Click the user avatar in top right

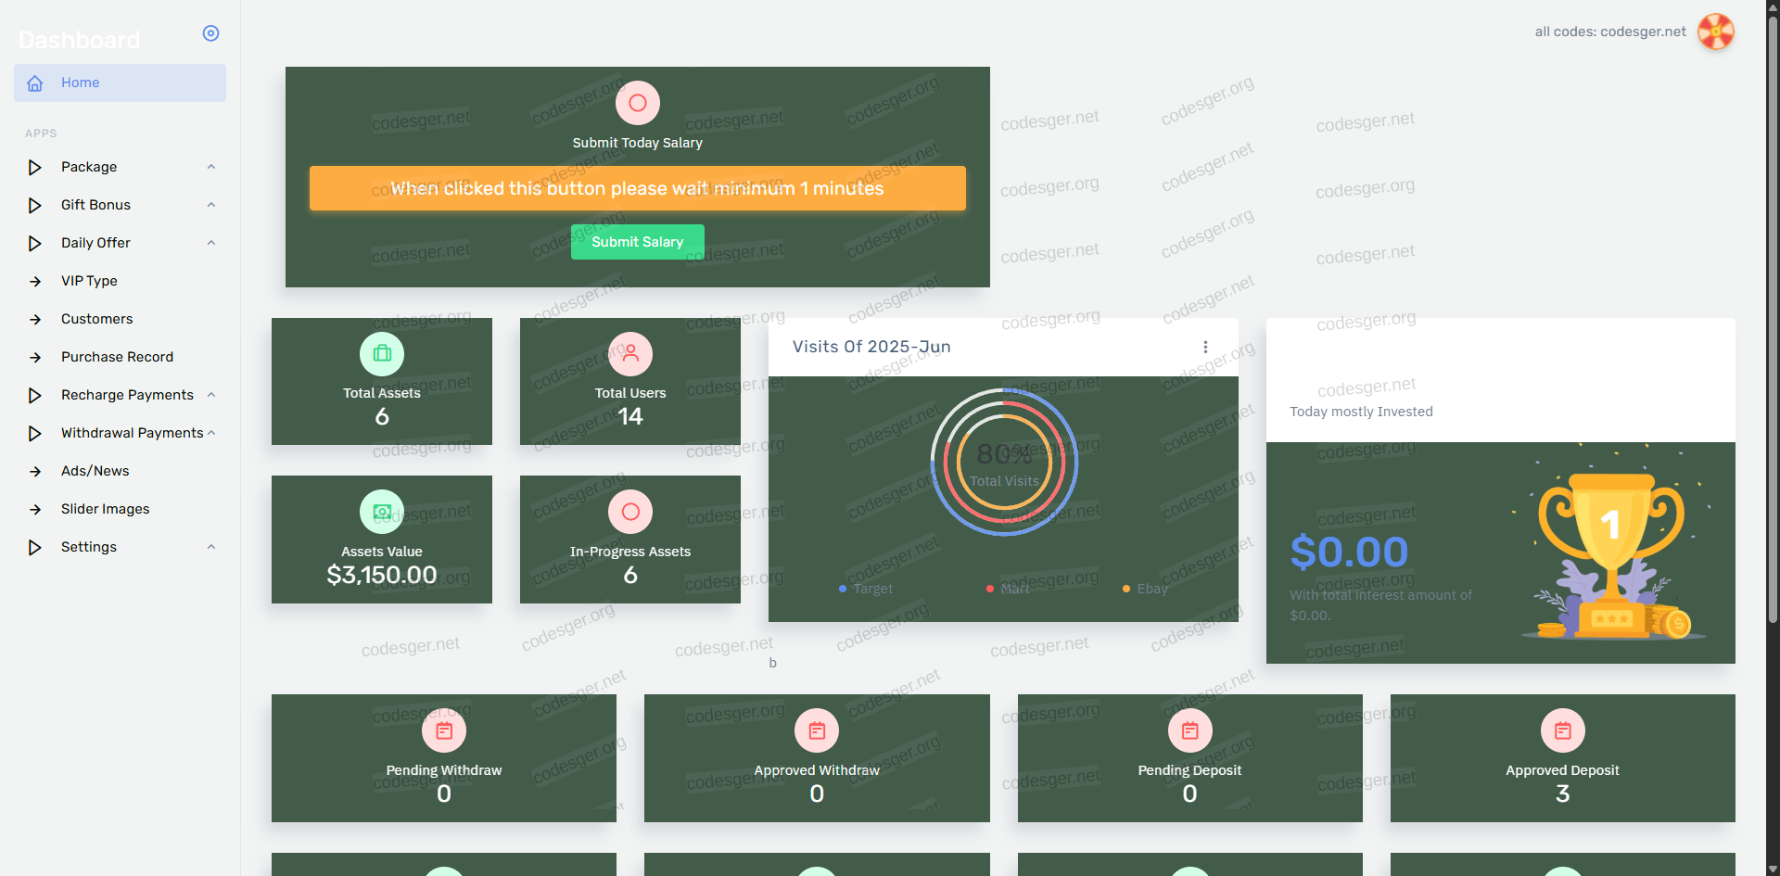1715,32
